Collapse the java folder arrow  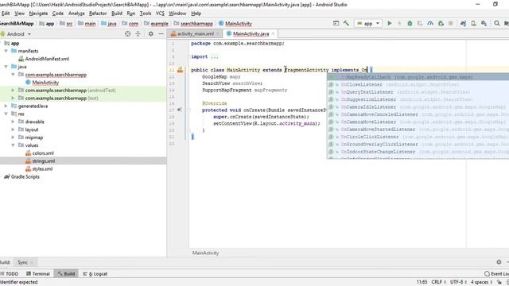click(6, 67)
